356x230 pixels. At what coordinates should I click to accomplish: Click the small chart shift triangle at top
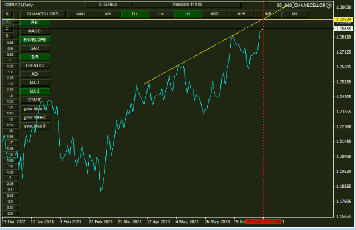click(267, 2)
